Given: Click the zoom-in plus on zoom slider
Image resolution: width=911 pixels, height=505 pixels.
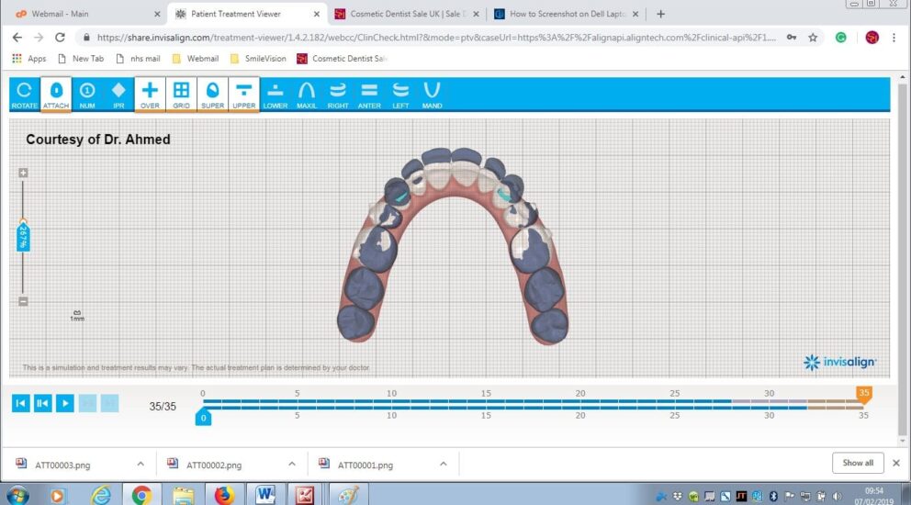Looking at the screenshot, I should [x=24, y=173].
